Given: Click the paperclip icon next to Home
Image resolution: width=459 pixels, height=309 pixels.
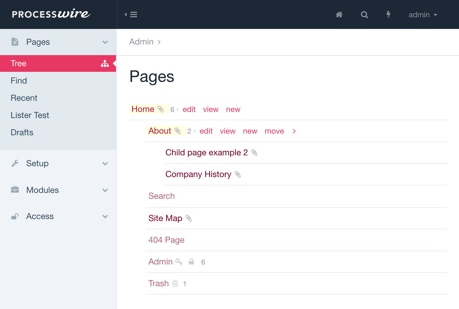Looking at the screenshot, I should 161,109.
